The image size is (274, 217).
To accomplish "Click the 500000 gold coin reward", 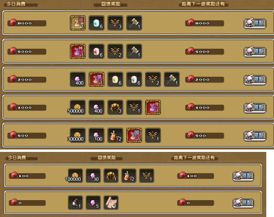I will [x=78, y=107].
